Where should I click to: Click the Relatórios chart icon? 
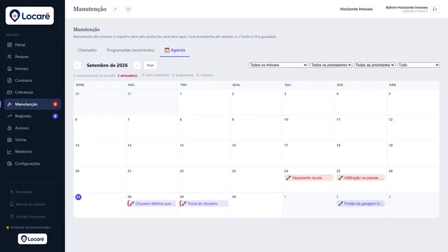tap(9, 152)
